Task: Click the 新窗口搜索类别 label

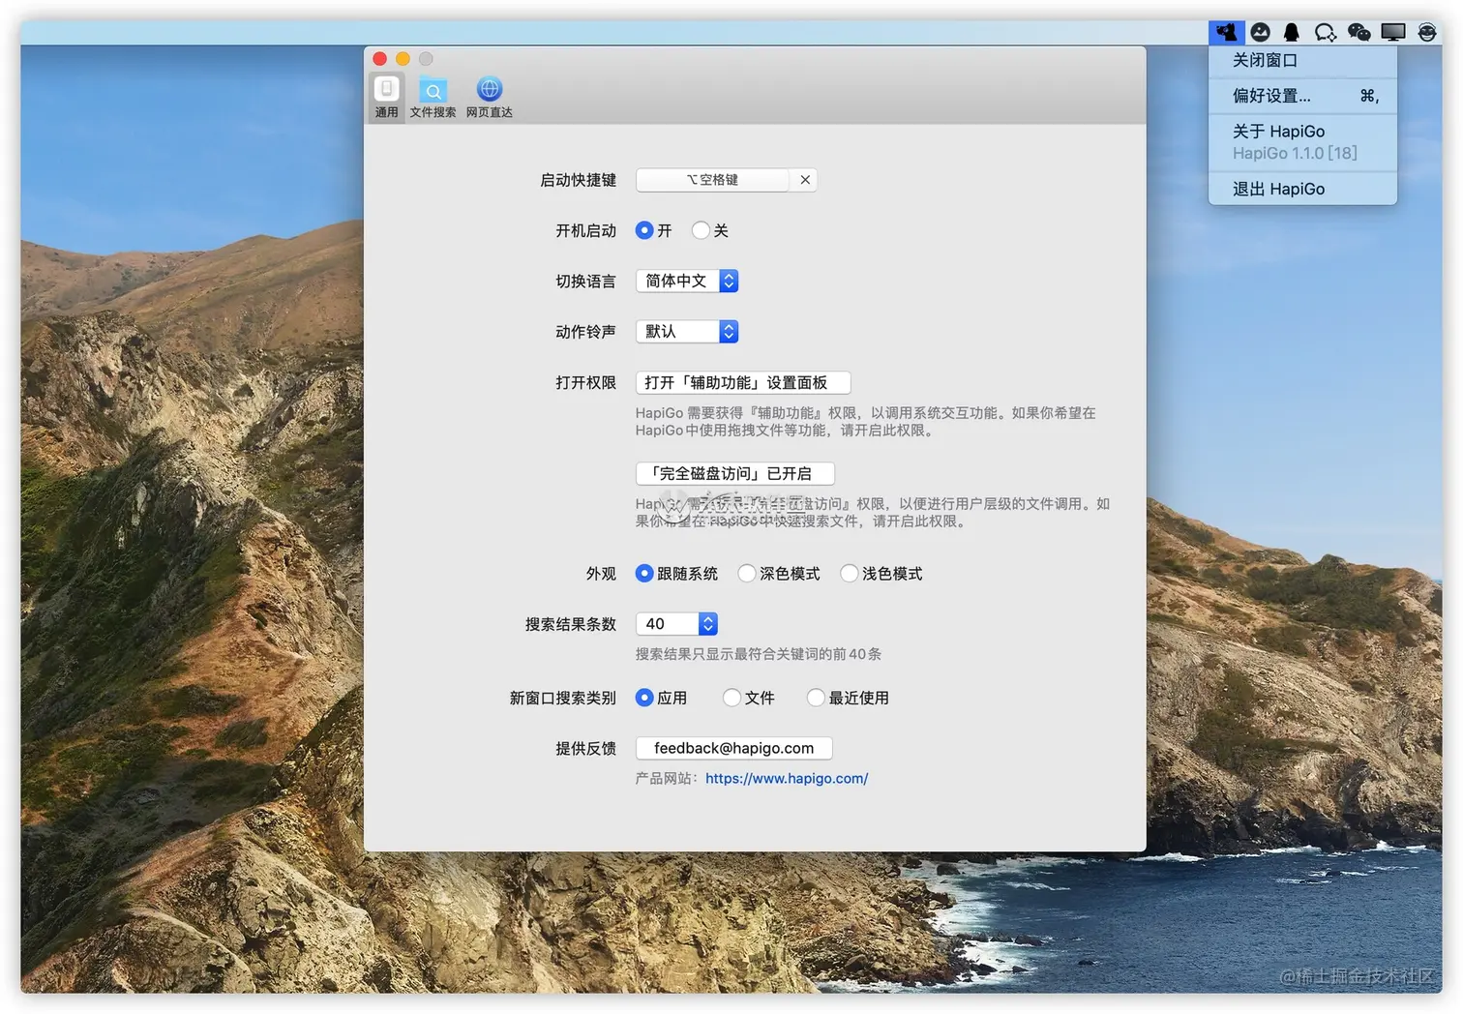Action: 563,699
